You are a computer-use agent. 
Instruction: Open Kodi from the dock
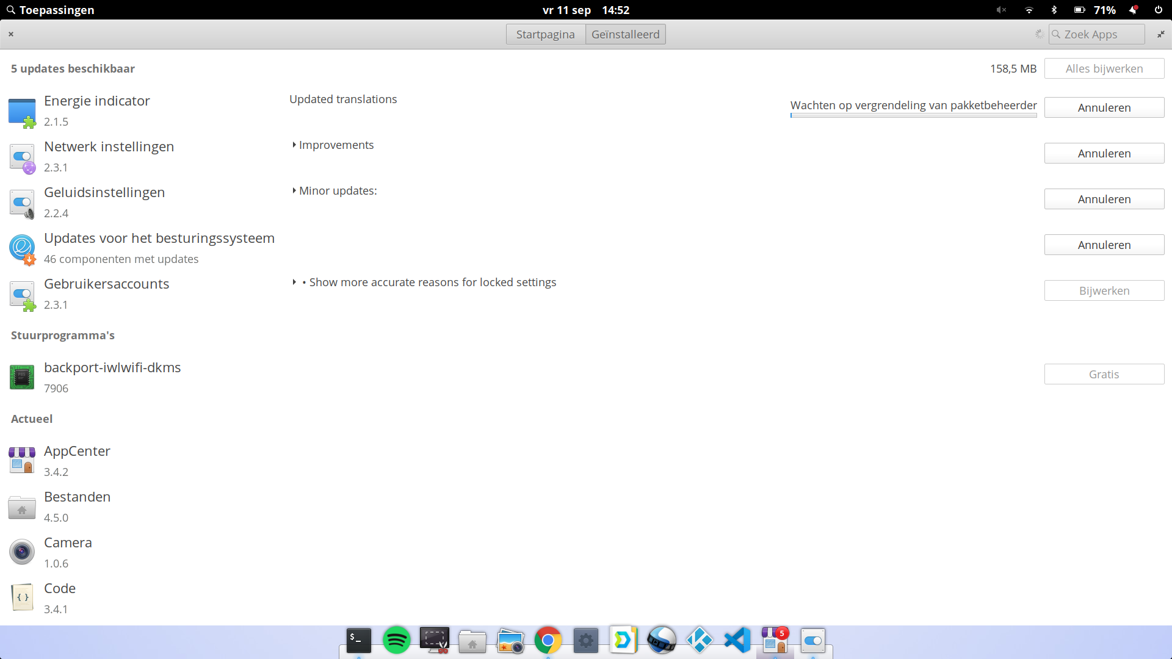pyautogui.click(x=700, y=640)
